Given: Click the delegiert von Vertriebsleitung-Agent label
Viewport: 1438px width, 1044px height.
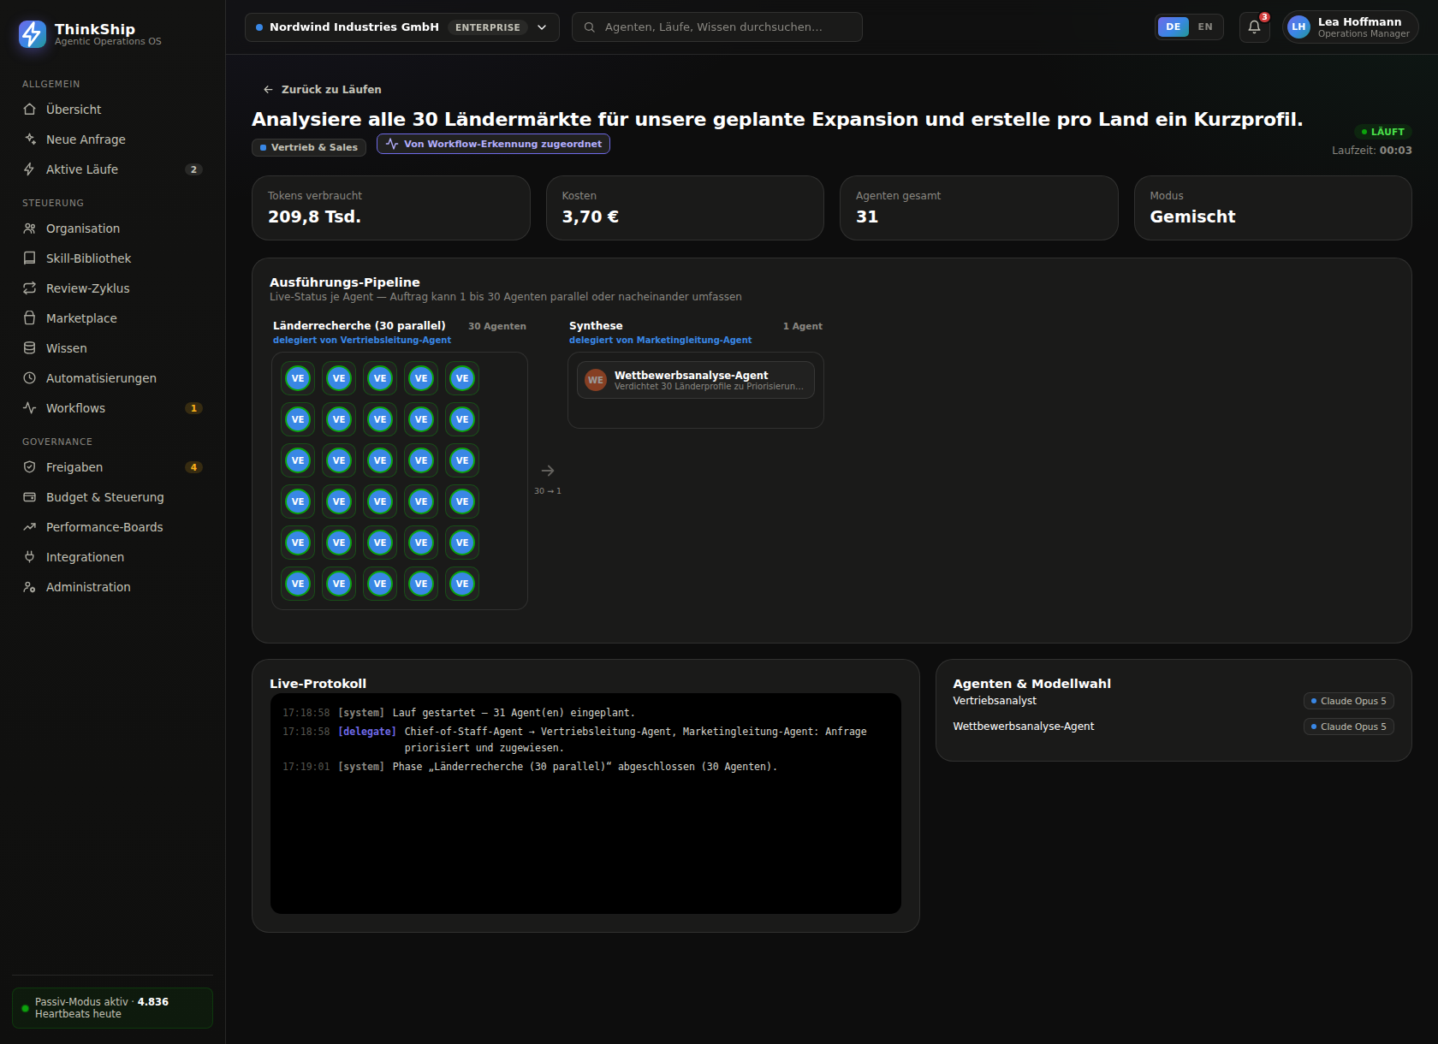Looking at the screenshot, I should (x=362, y=340).
